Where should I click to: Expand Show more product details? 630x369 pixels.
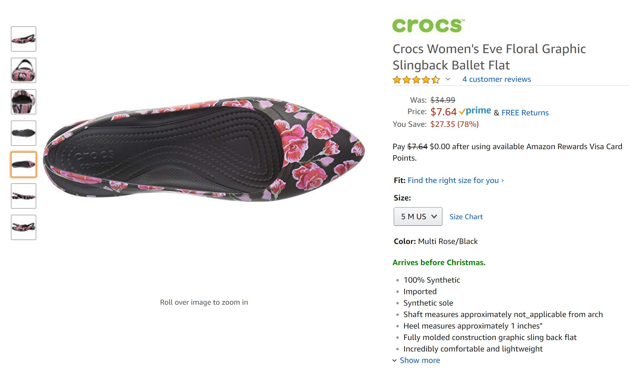tap(419, 360)
